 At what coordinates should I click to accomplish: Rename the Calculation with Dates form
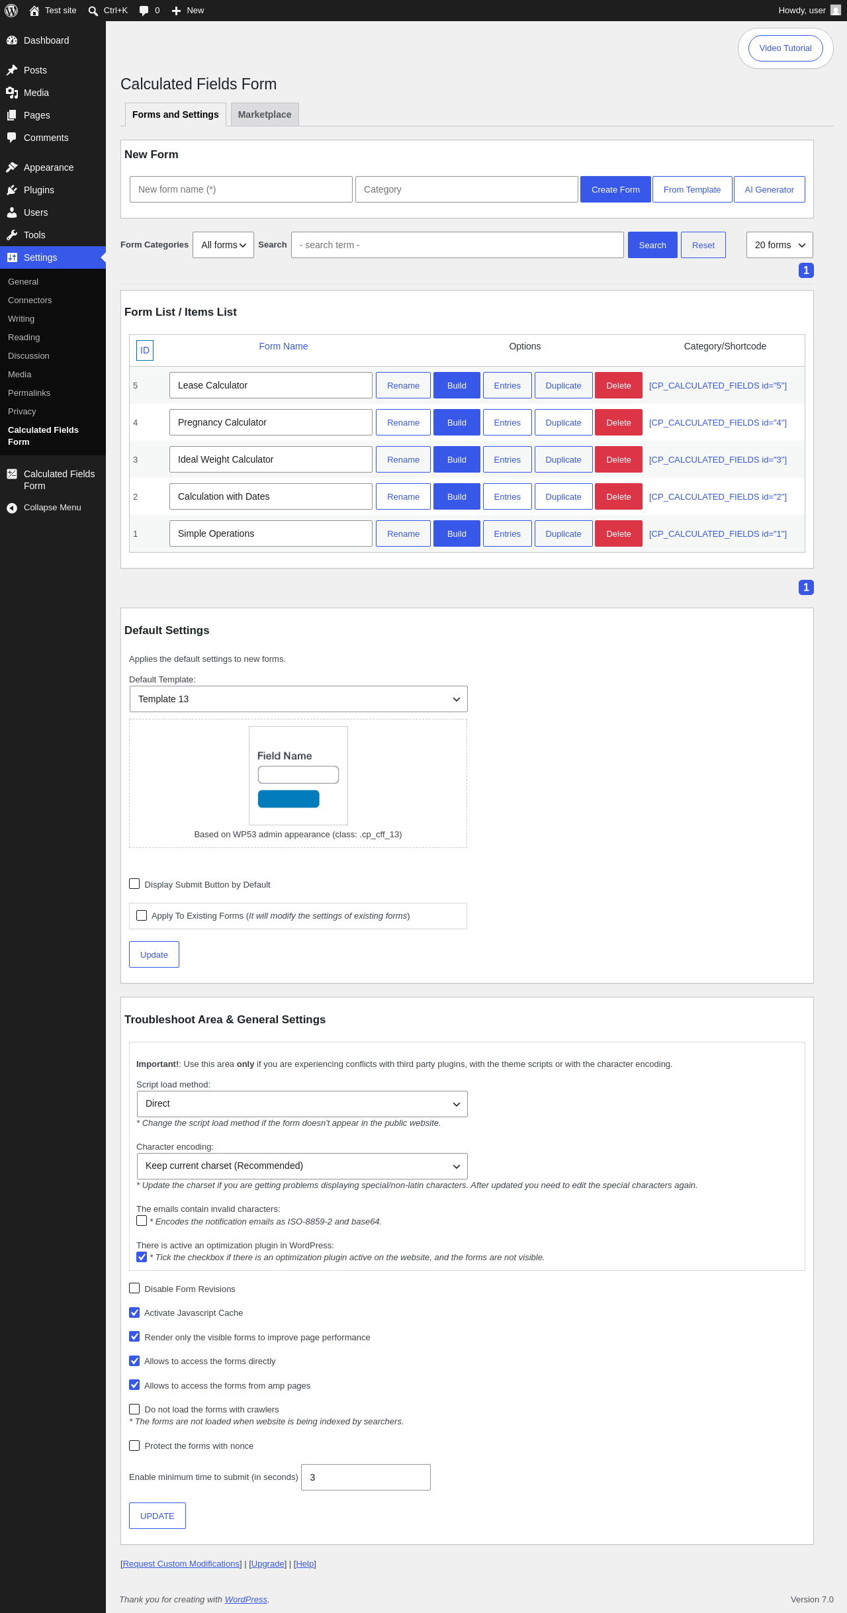pyautogui.click(x=403, y=496)
